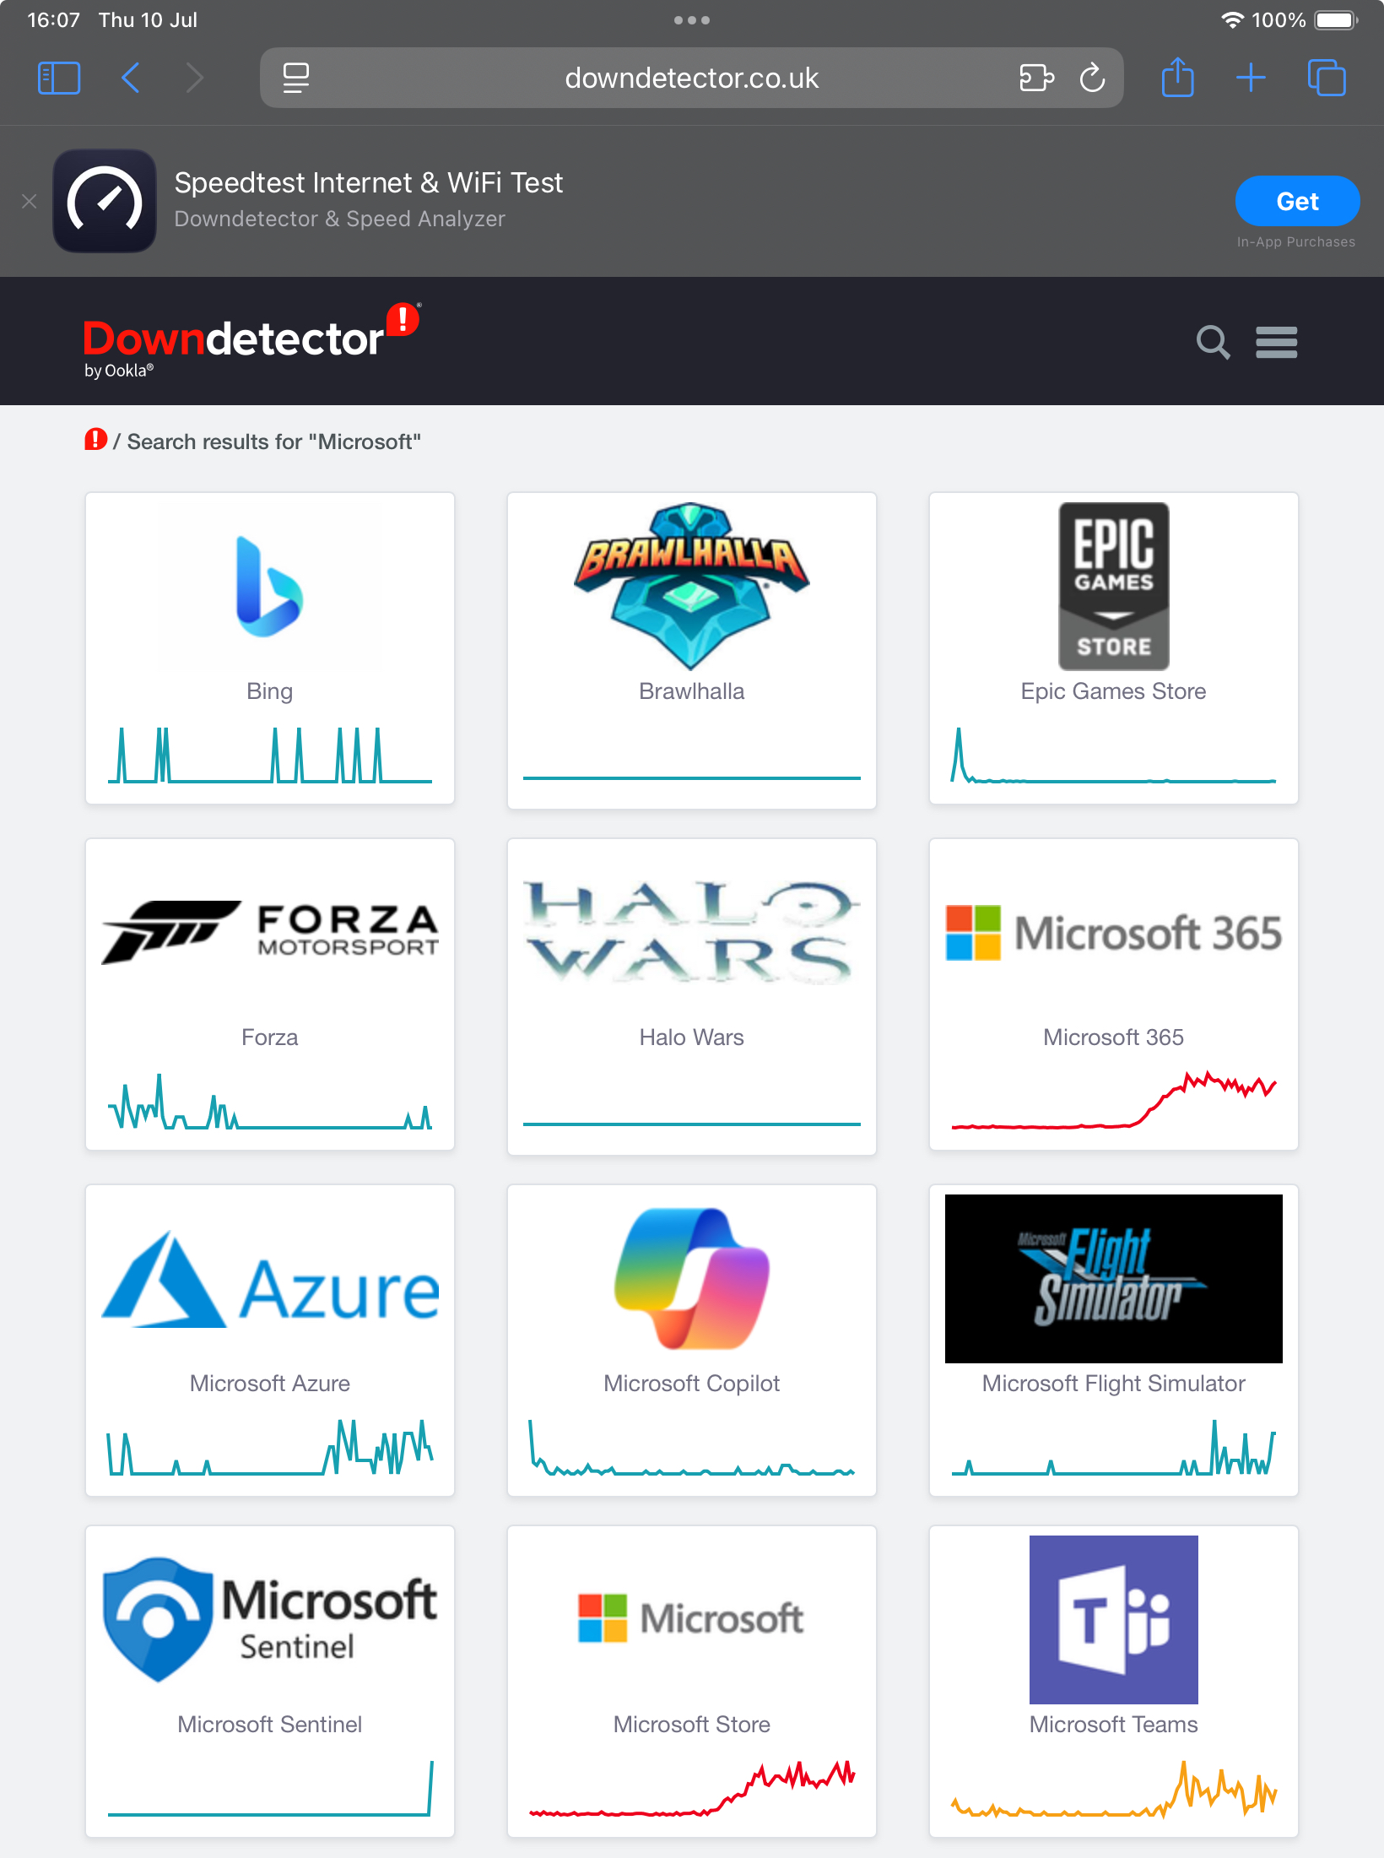Go forward to next page

(x=195, y=79)
